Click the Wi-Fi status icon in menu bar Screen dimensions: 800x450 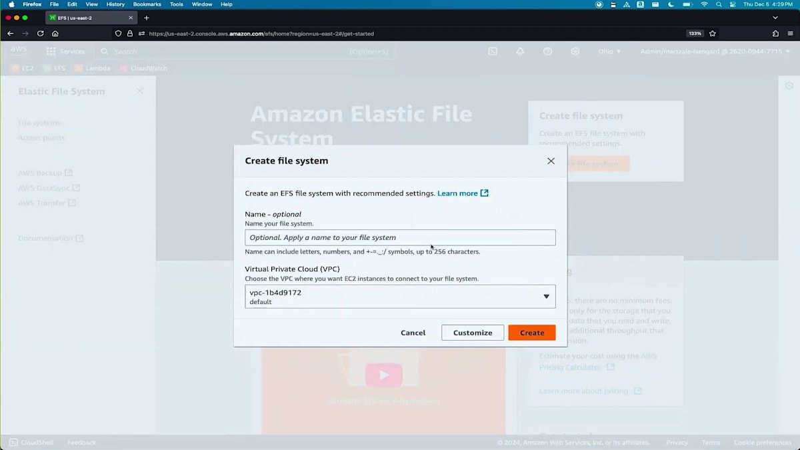click(x=704, y=4)
